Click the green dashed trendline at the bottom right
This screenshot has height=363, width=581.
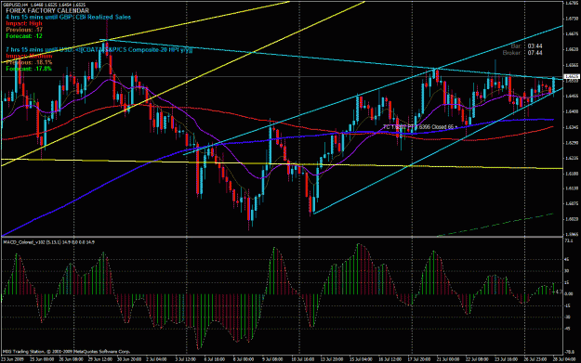click(495, 225)
